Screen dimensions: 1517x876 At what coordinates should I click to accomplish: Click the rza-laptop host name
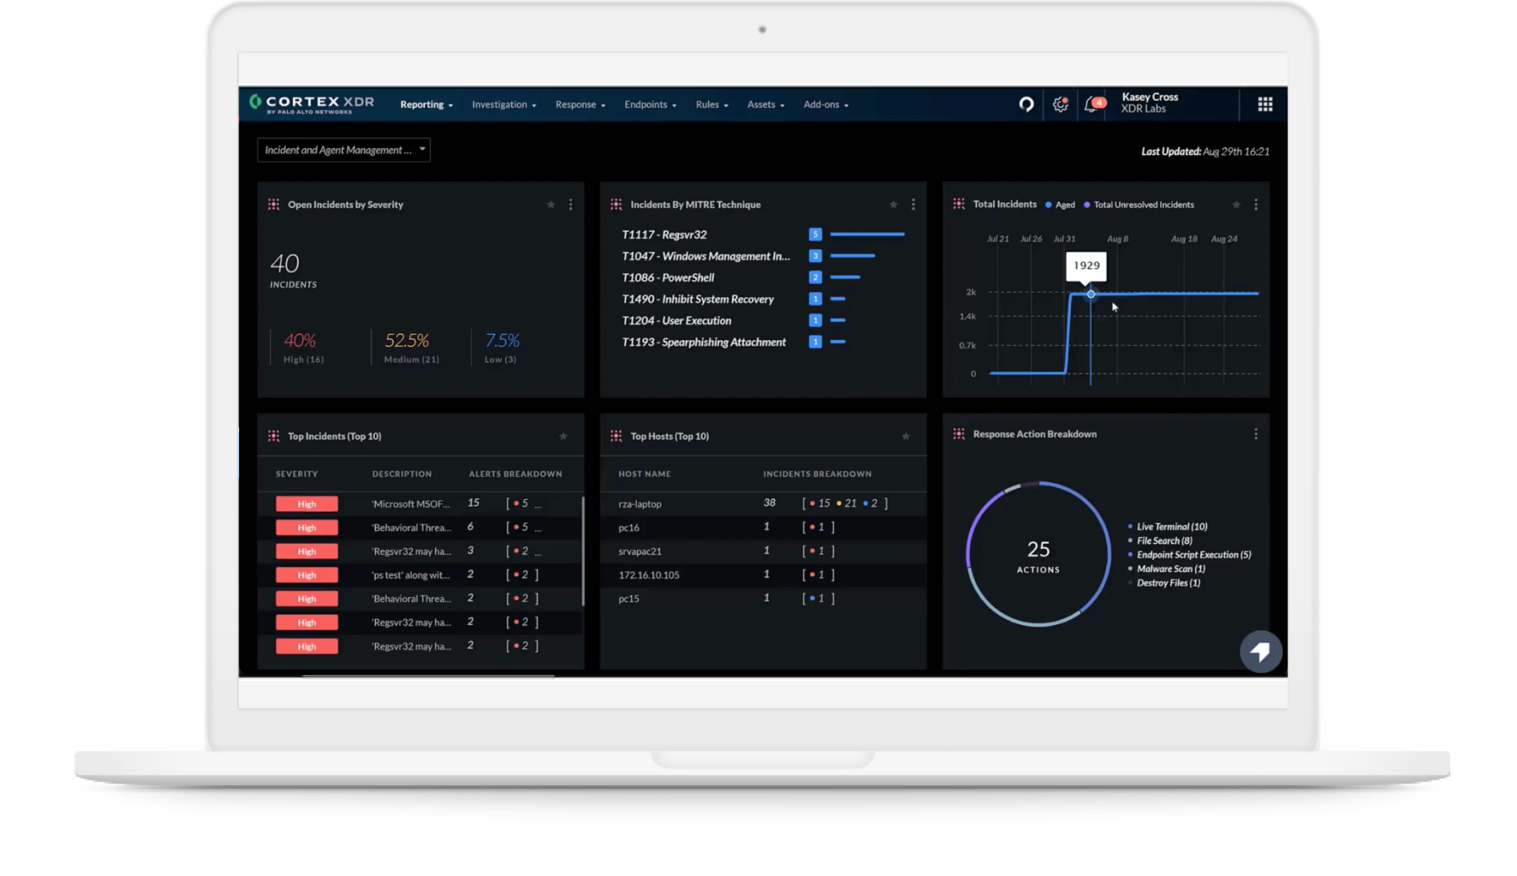640,504
